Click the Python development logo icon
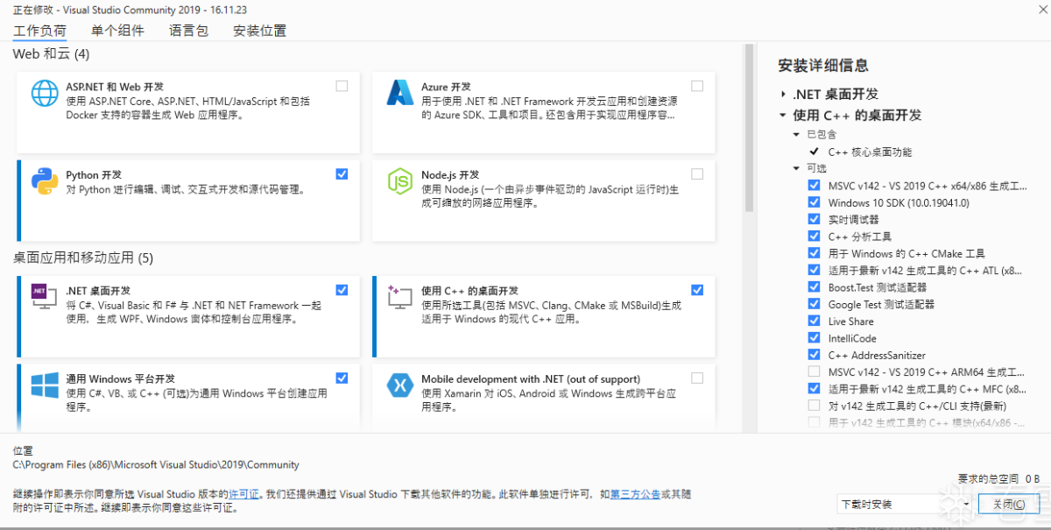1051x530 pixels. tap(45, 180)
